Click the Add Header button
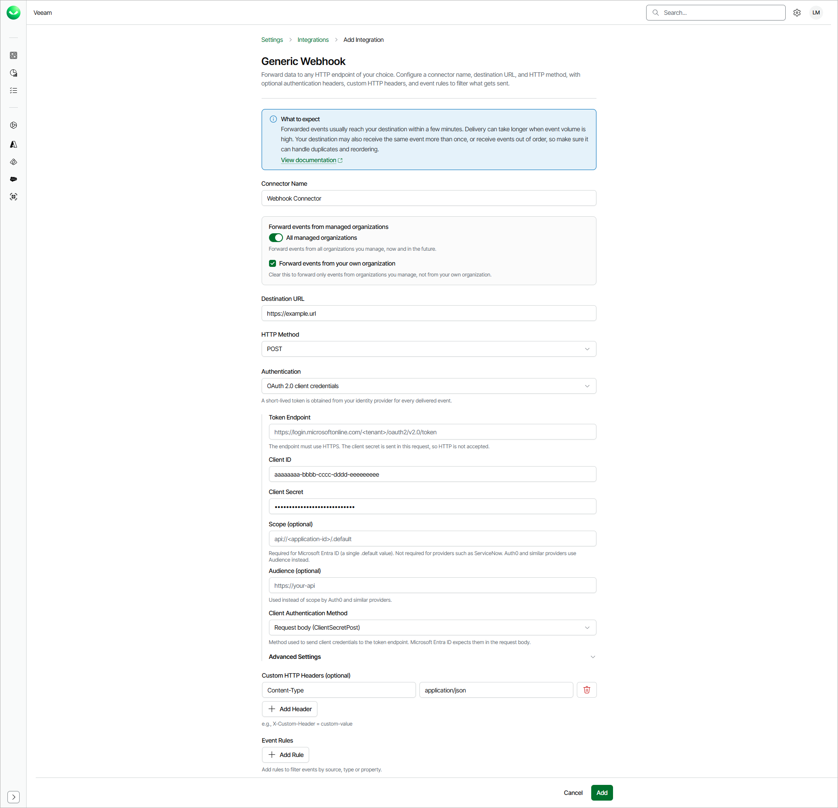The image size is (838, 808). tap(290, 709)
